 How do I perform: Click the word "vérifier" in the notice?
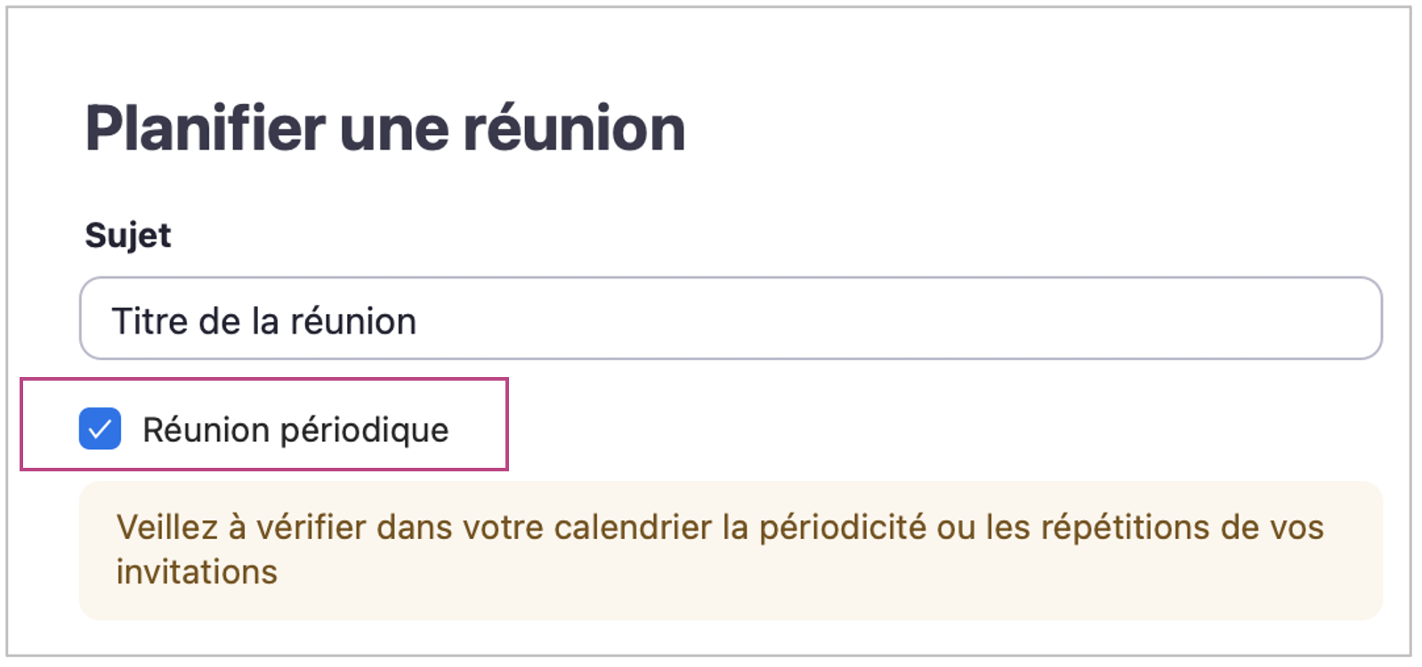311,527
